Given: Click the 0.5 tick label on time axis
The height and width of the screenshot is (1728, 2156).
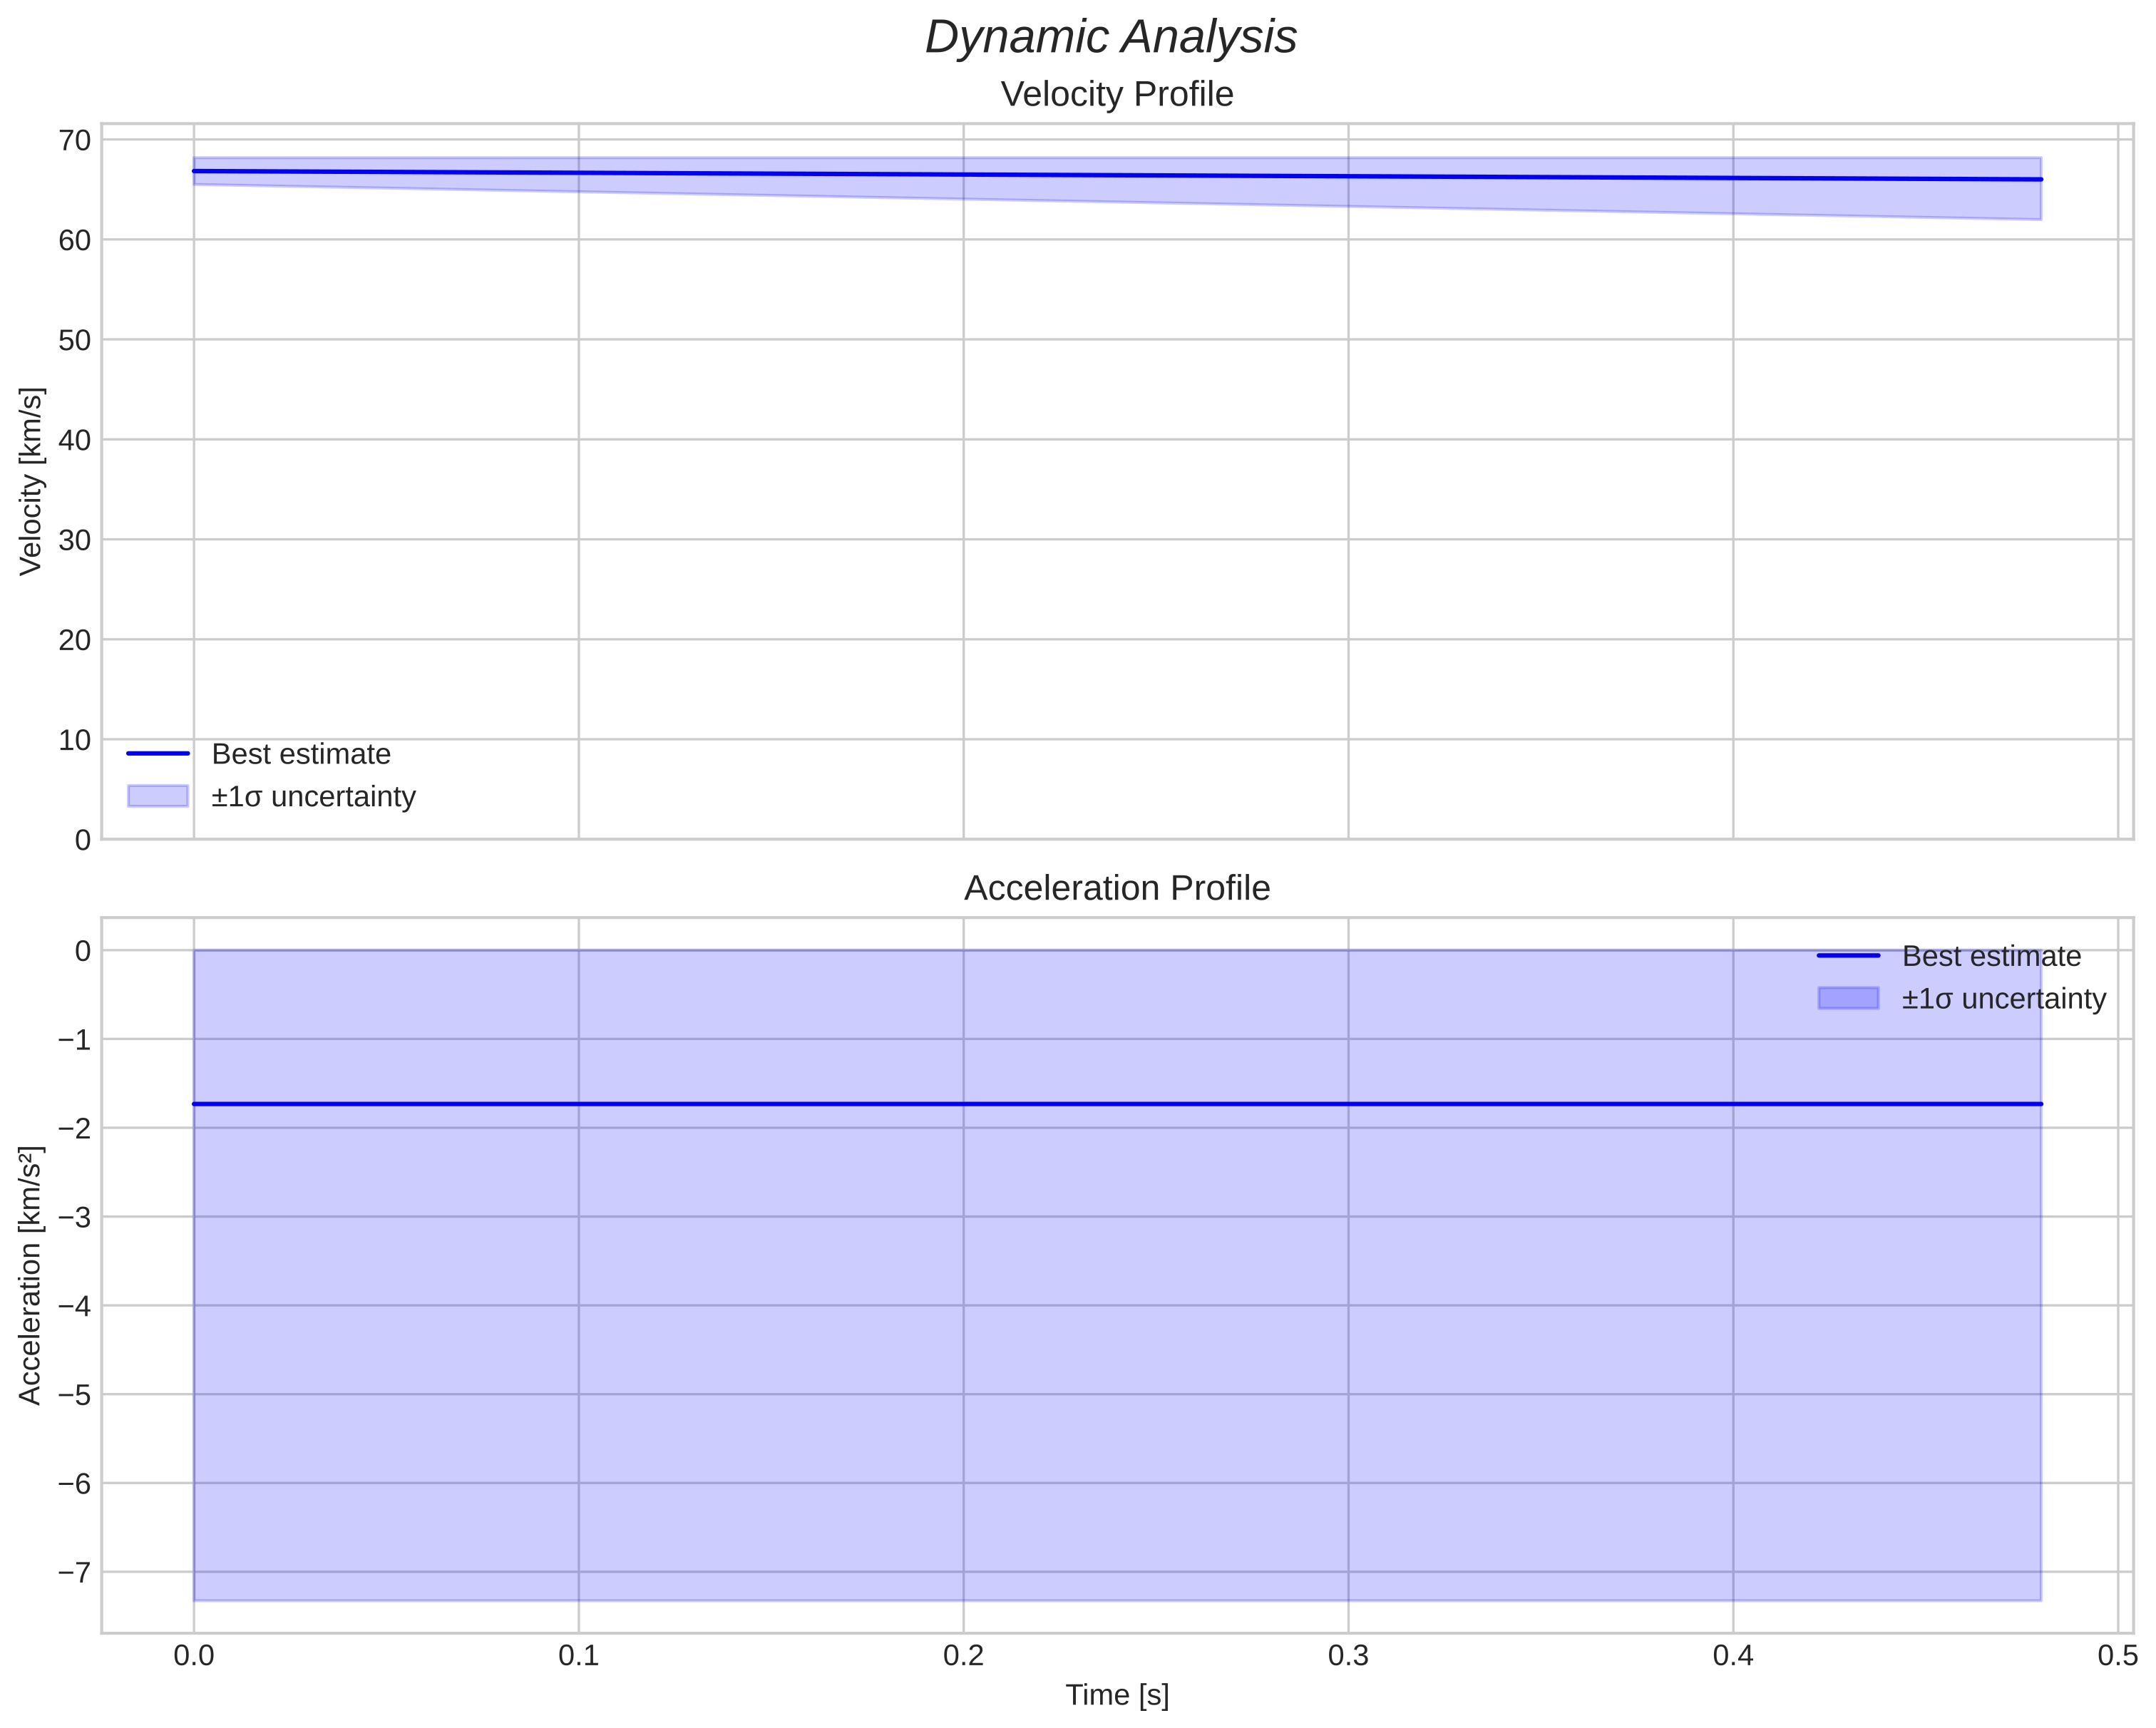Looking at the screenshot, I should pos(2117,1656).
